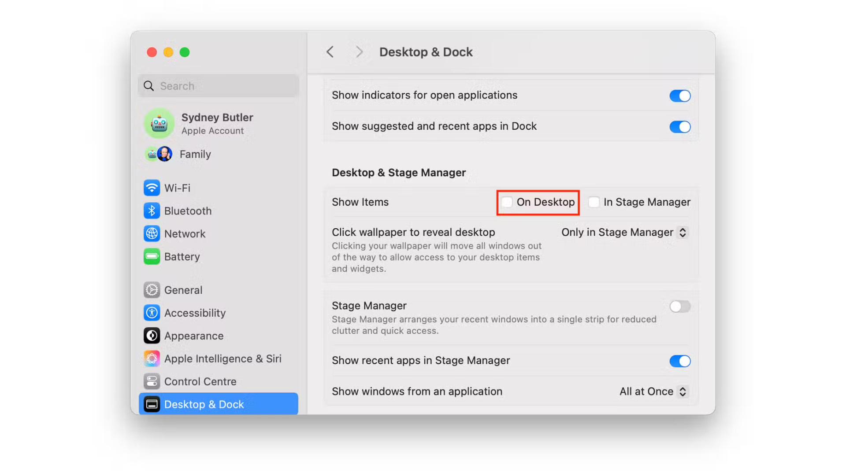Expand the All at Once dropdown
The image size is (846, 475).
[x=653, y=391]
